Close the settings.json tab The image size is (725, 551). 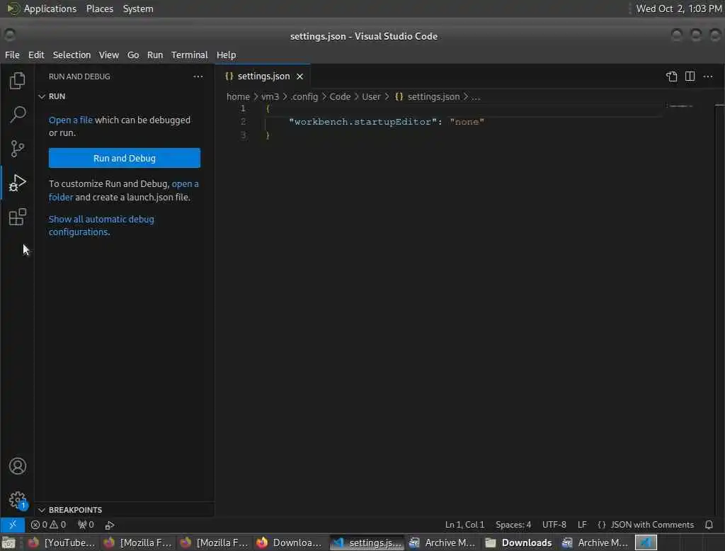(x=299, y=76)
